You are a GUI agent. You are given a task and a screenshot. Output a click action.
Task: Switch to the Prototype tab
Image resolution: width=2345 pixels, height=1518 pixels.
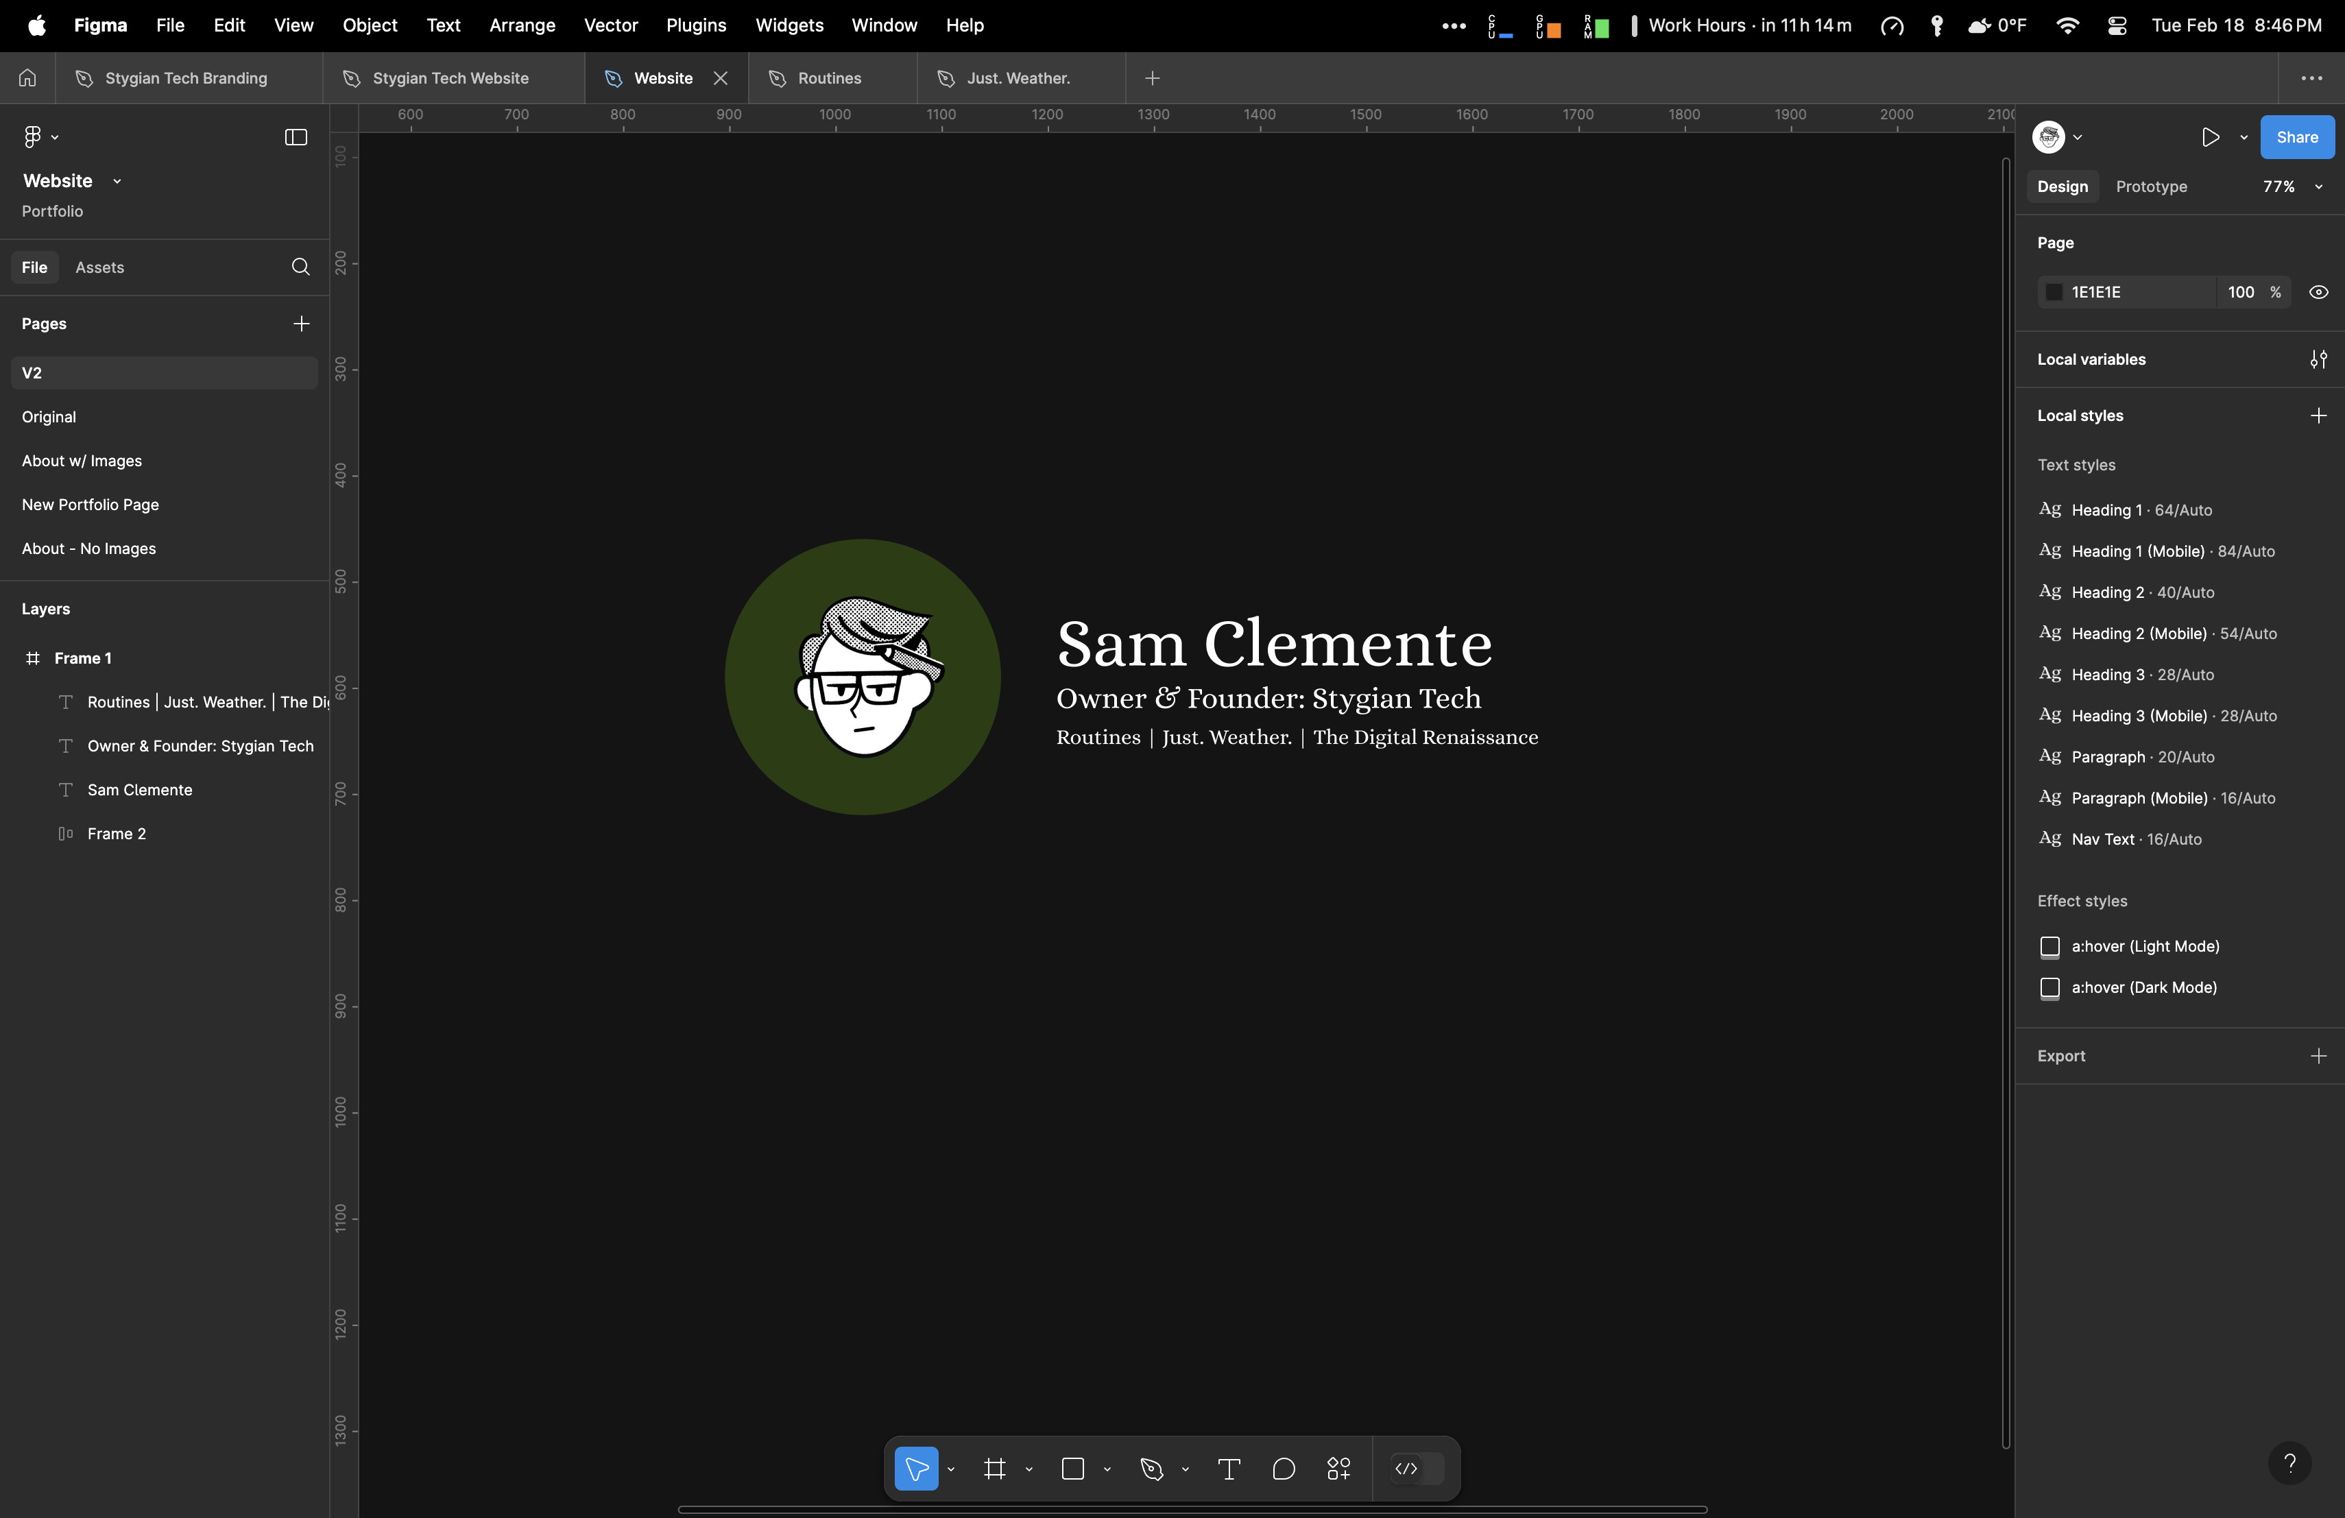coord(2151,186)
